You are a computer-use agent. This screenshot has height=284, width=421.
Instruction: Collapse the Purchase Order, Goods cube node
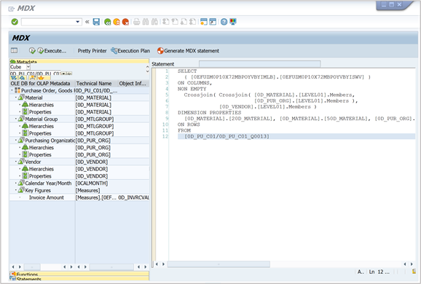pos(12,90)
